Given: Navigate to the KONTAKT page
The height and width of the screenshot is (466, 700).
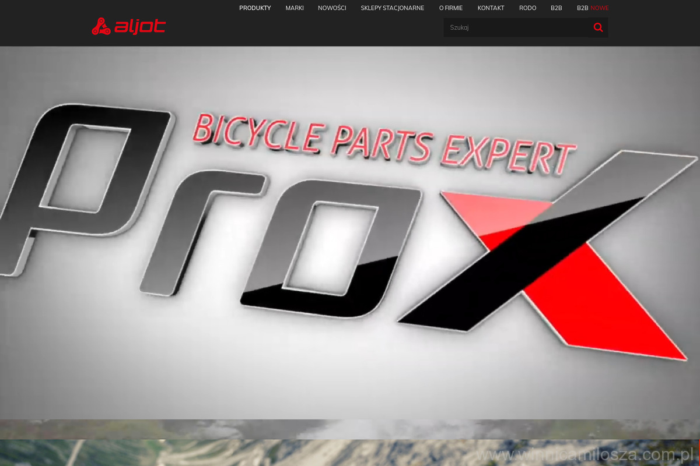Looking at the screenshot, I should pos(491,8).
